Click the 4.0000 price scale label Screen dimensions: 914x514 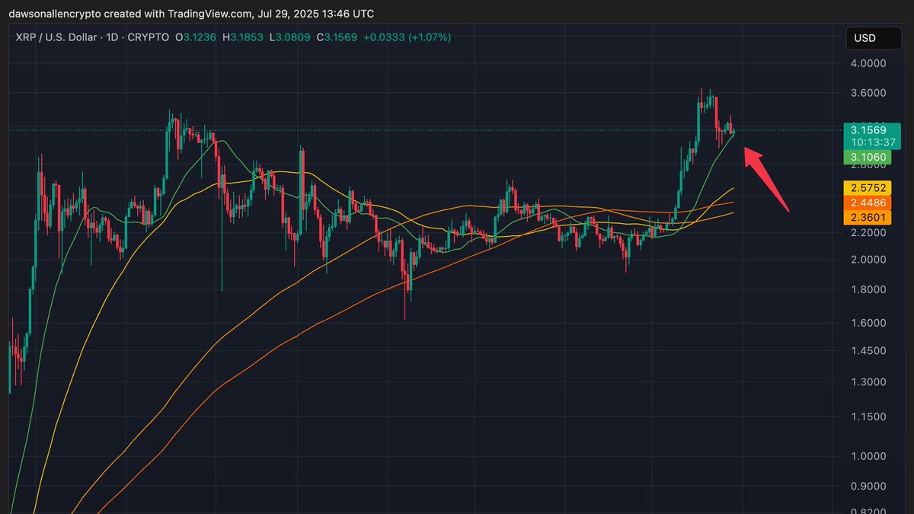[x=869, y=64]
